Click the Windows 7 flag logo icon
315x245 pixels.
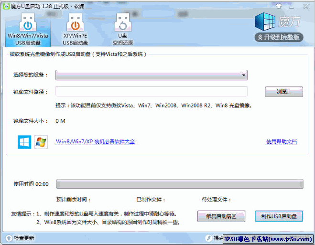[41, 142]
